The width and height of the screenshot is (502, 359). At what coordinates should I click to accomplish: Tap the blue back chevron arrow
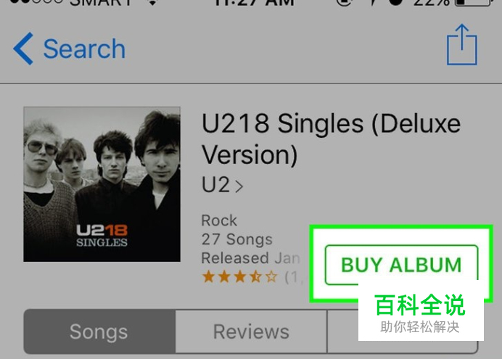pyautogui.click(x=23, y=49)
